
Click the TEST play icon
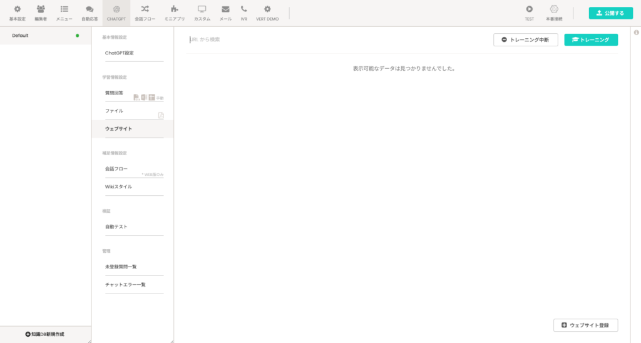point(529,9)
